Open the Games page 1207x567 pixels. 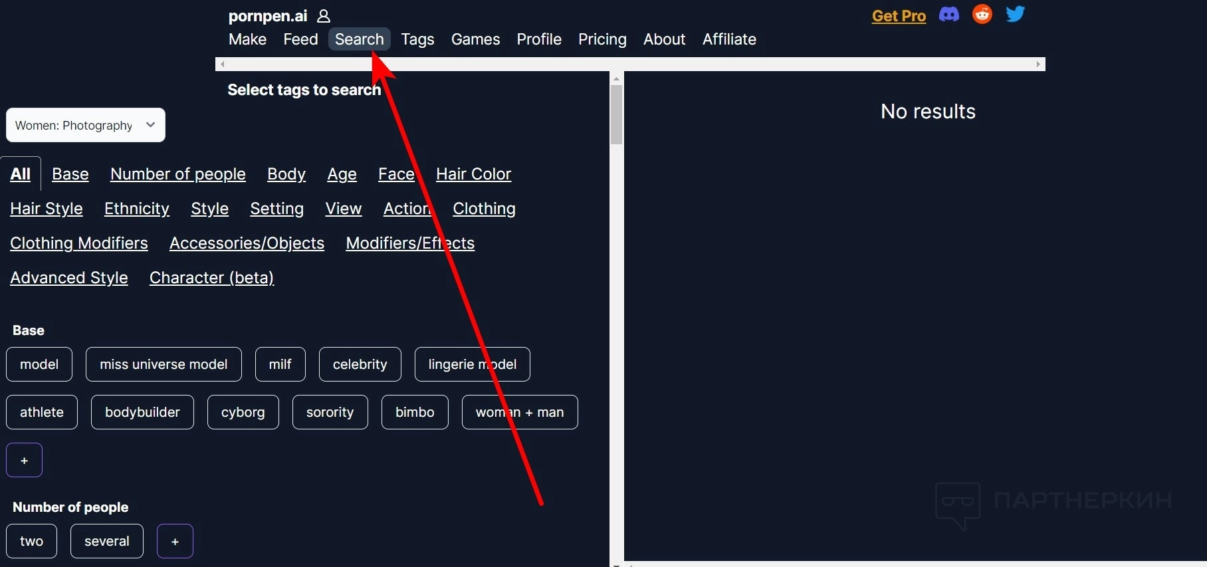click(475, 39)
